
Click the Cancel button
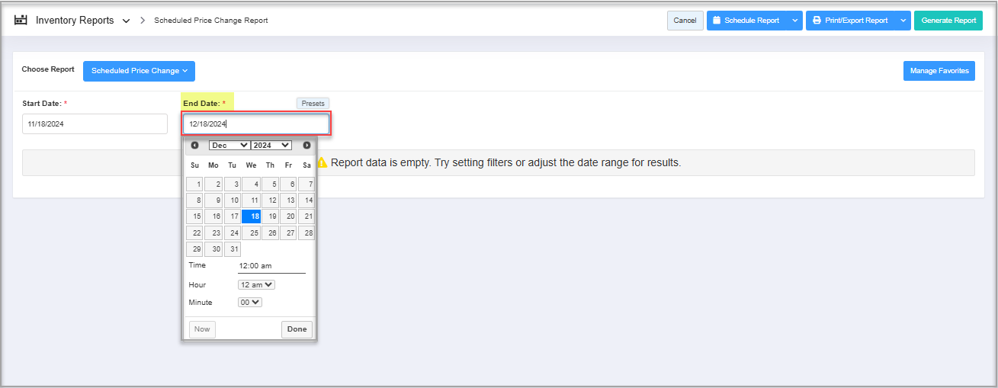685,21
